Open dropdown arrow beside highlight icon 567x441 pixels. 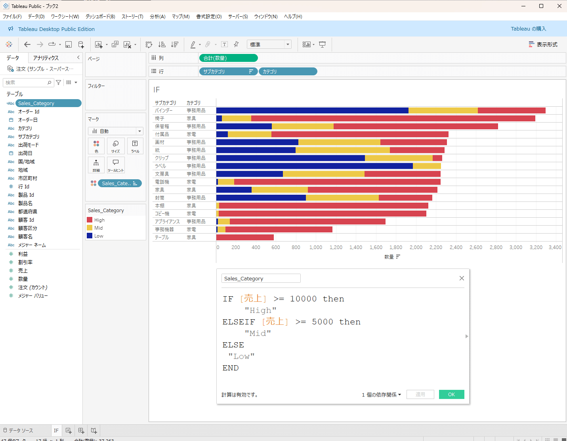(200, 45)
